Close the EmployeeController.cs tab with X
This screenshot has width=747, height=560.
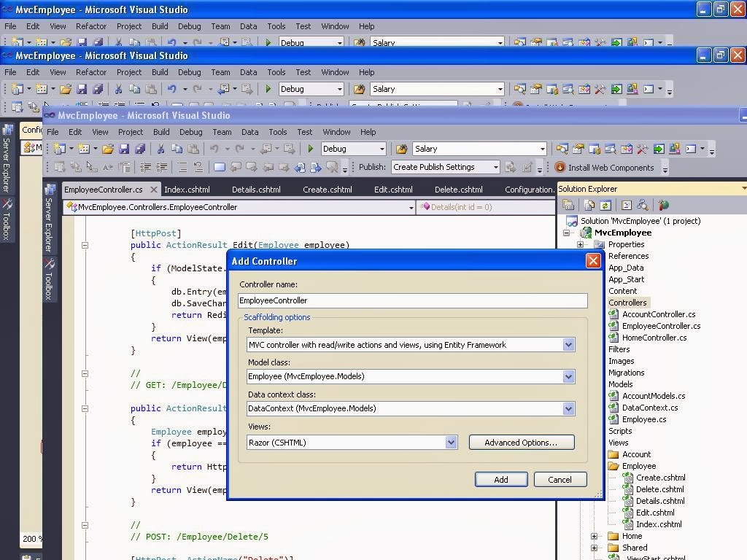pos(154,190)
